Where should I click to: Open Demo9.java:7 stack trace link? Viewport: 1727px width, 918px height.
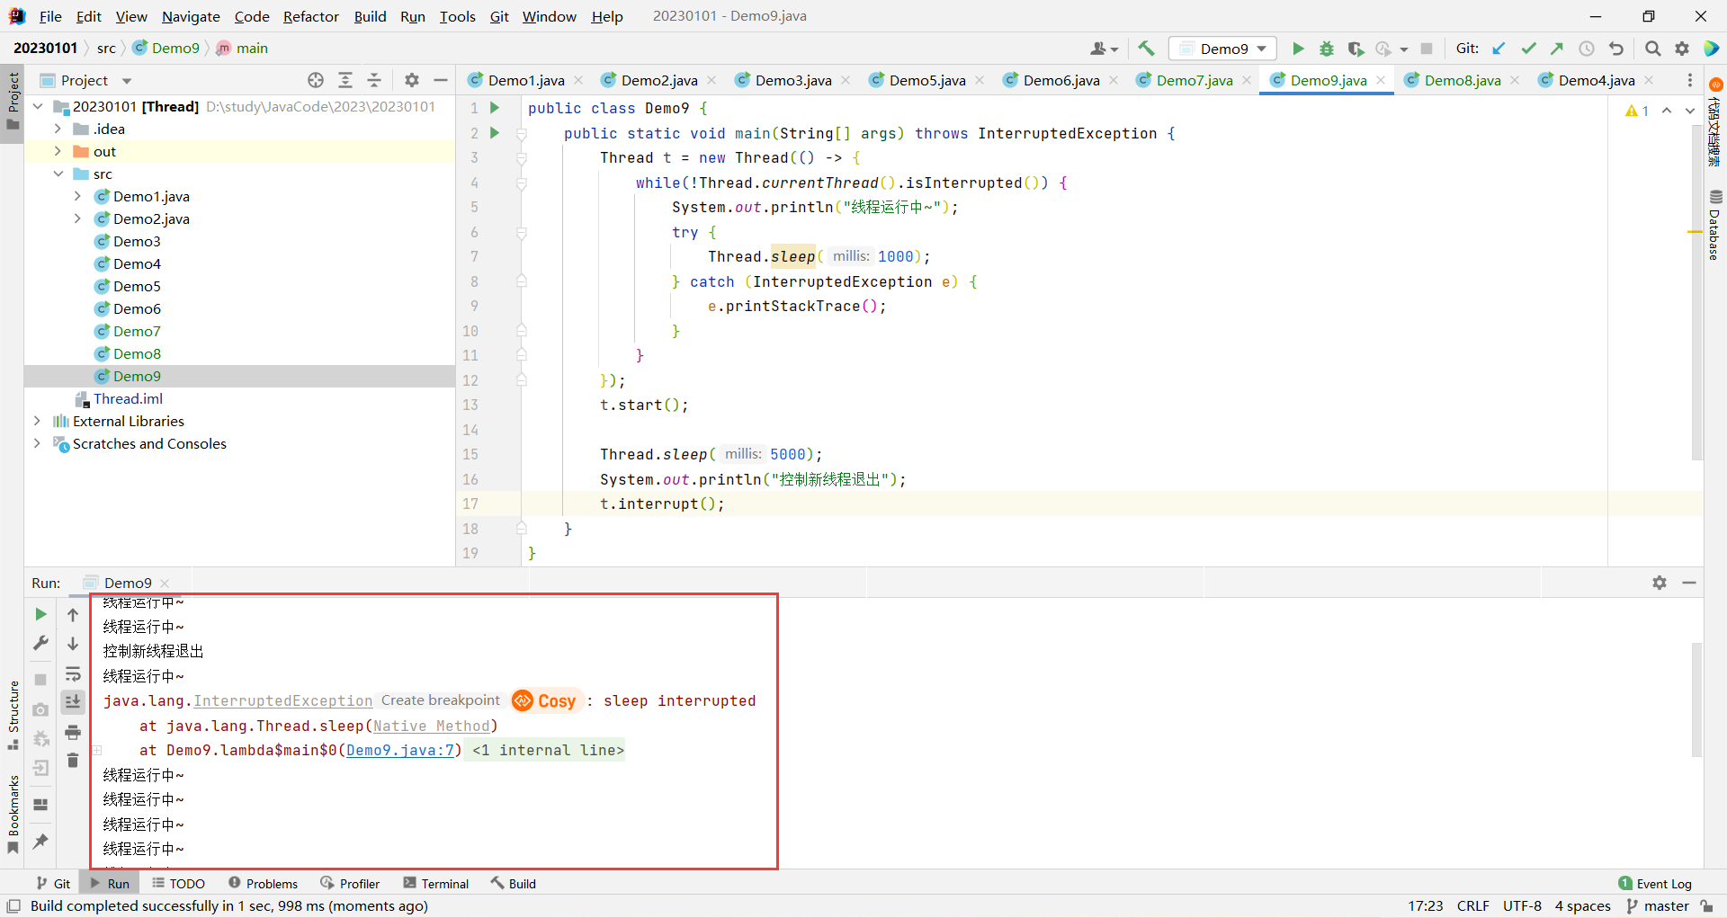tap(400, 750)
